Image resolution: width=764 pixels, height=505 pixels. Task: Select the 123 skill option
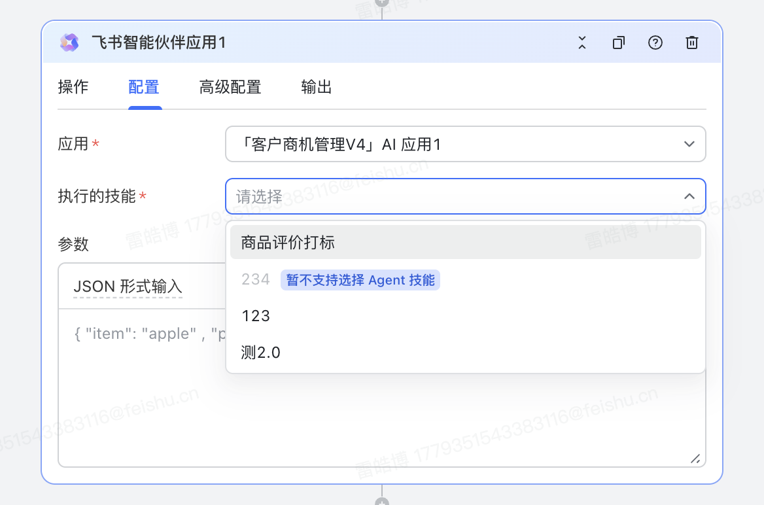click(465, 316)
